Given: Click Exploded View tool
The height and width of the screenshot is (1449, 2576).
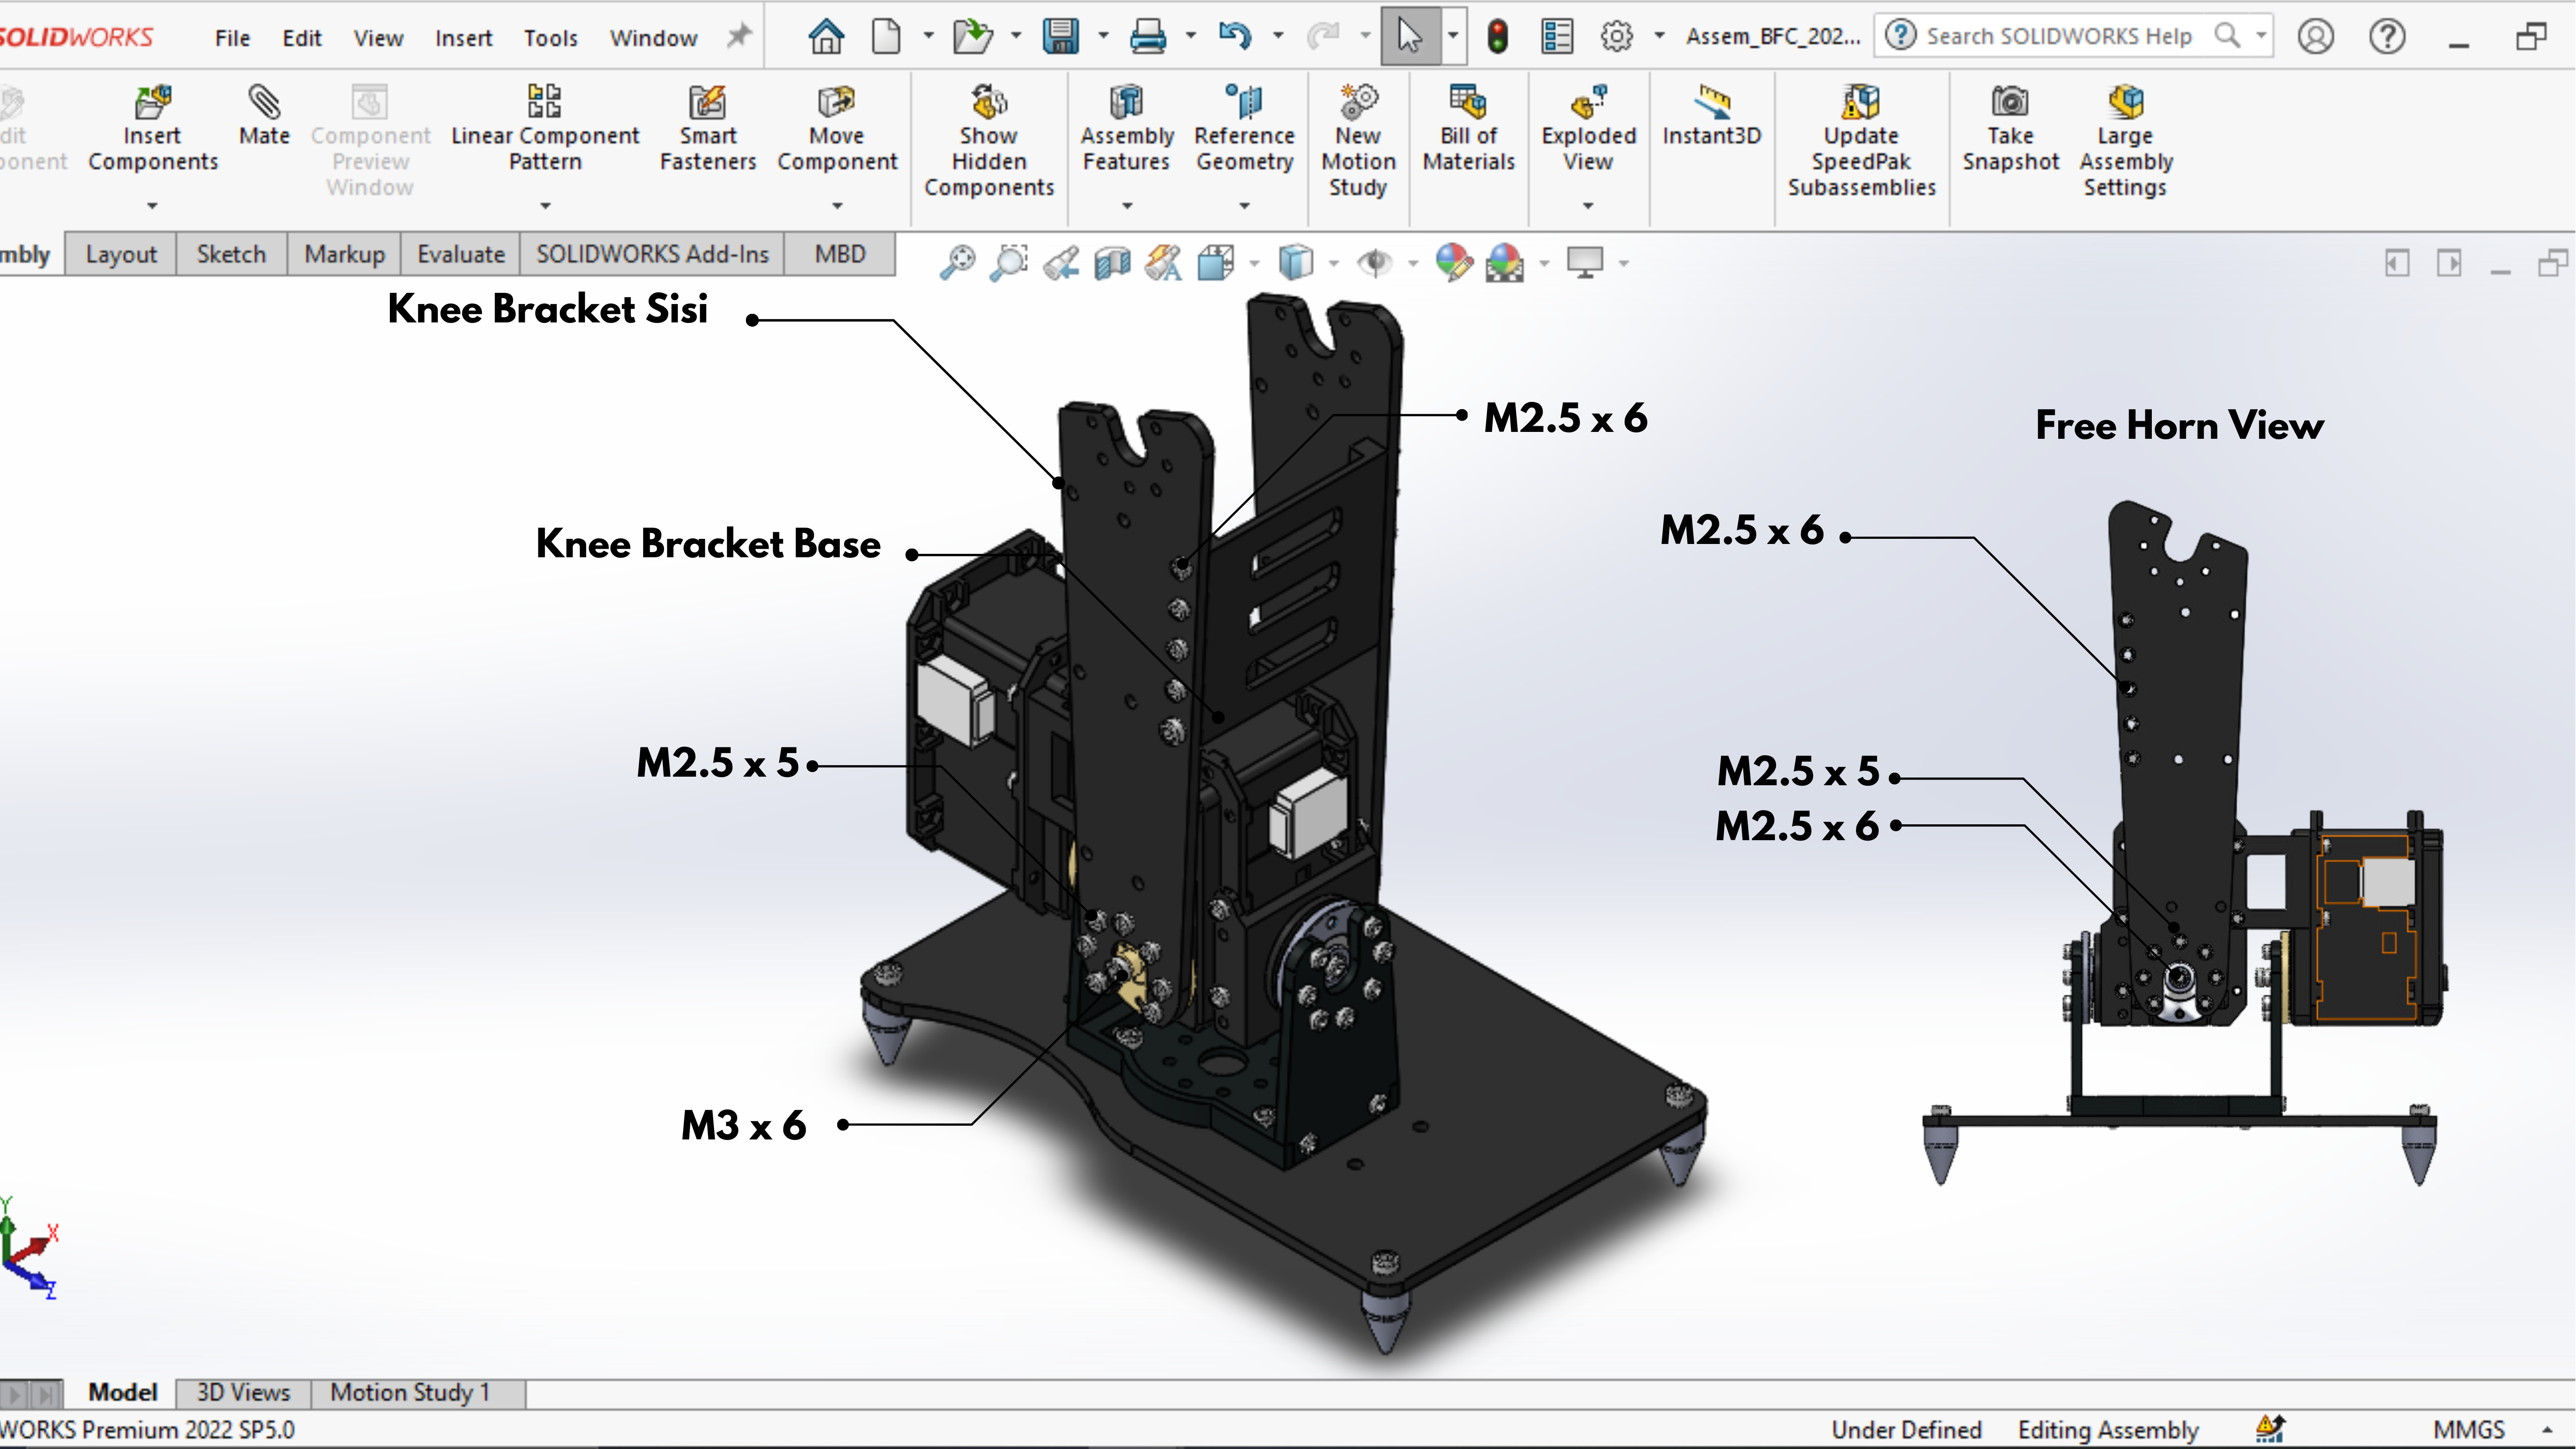Looking at the screenshot, I should pyautogui.click(x=1588, y=129).
